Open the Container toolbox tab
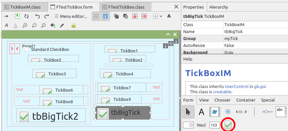The width and height of the screenshot is (288, 131). tap(246, 100)
